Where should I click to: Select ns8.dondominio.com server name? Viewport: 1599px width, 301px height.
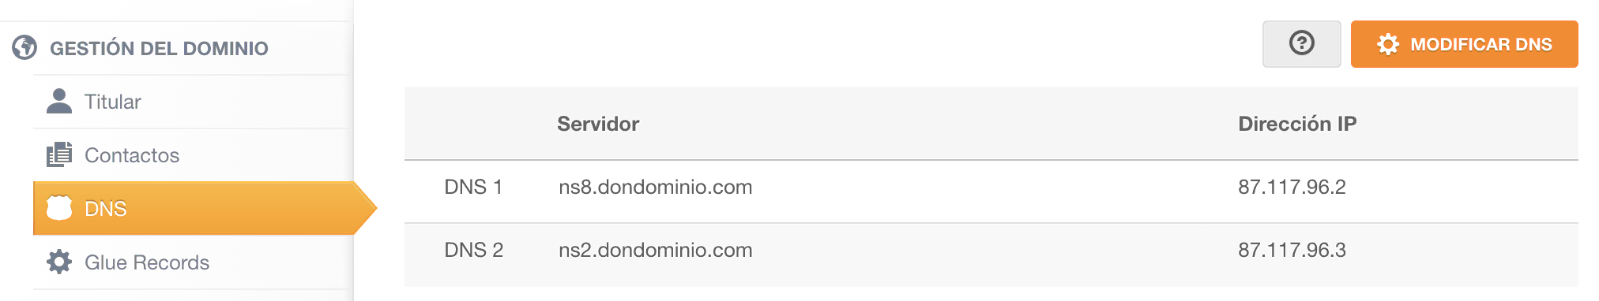point(656,187)
